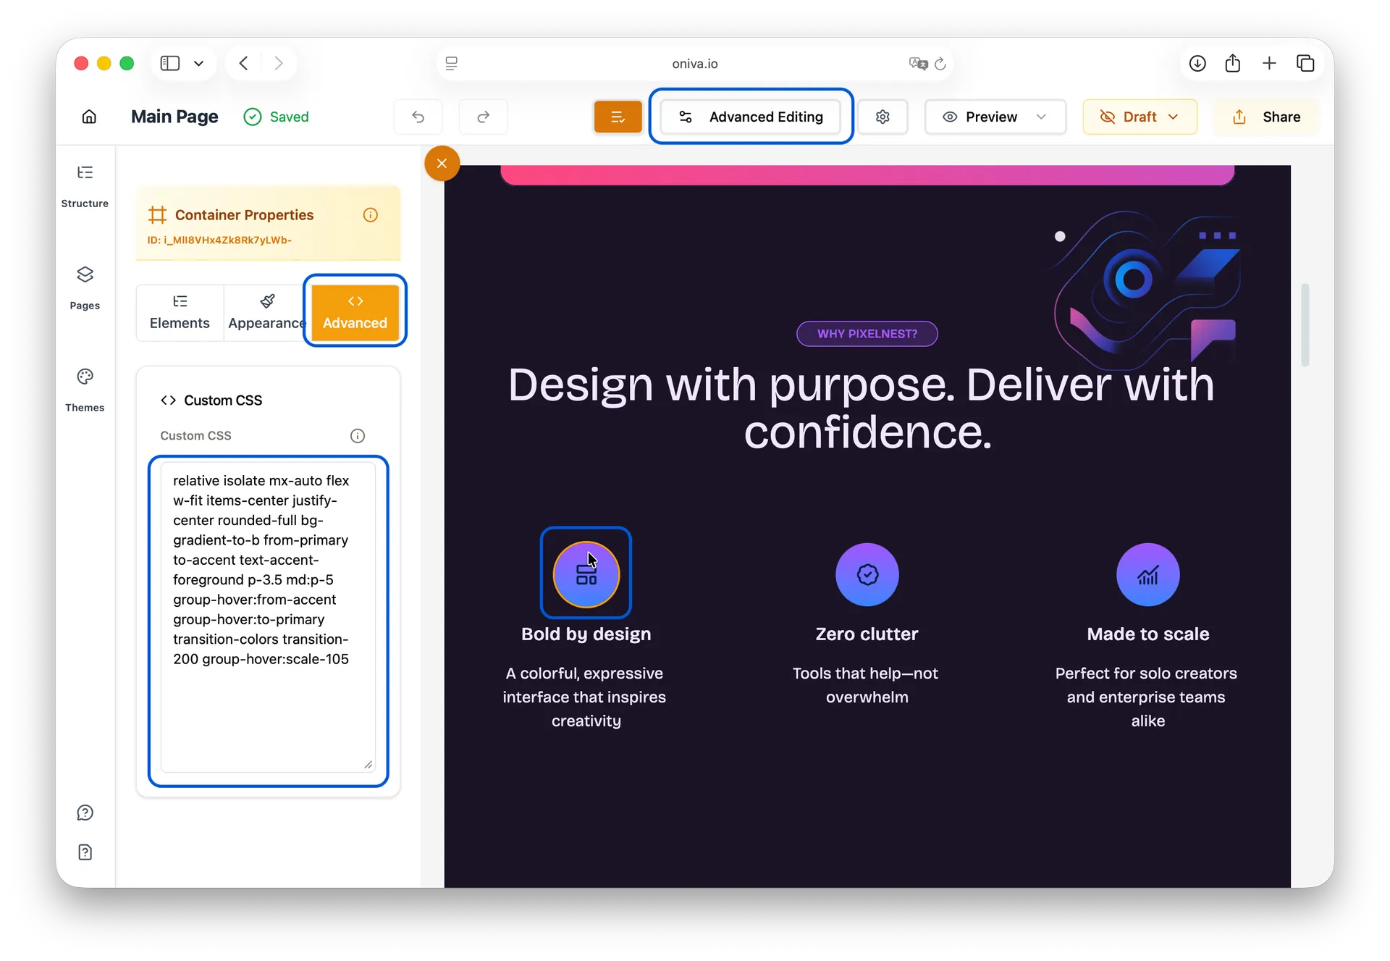1390x961 pixels.
Task: Open the Preview dropdown
Action: tap(995, 117)
